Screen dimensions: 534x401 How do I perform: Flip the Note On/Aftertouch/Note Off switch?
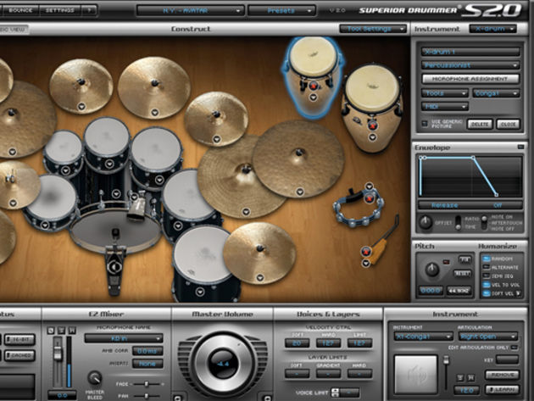tap(484, 222)
